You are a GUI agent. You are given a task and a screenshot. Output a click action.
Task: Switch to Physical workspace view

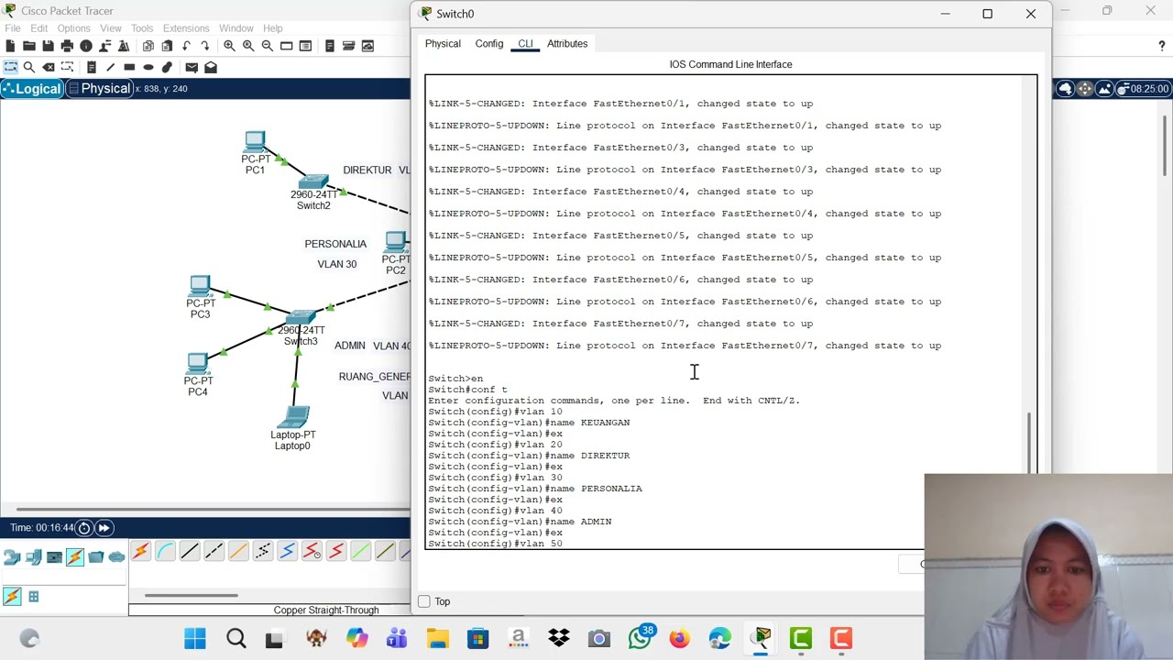point(100,88)
